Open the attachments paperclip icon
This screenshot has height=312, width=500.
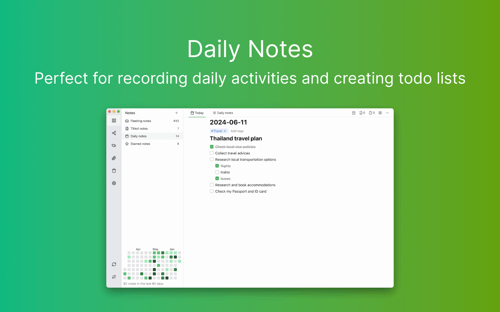[114, 158]
